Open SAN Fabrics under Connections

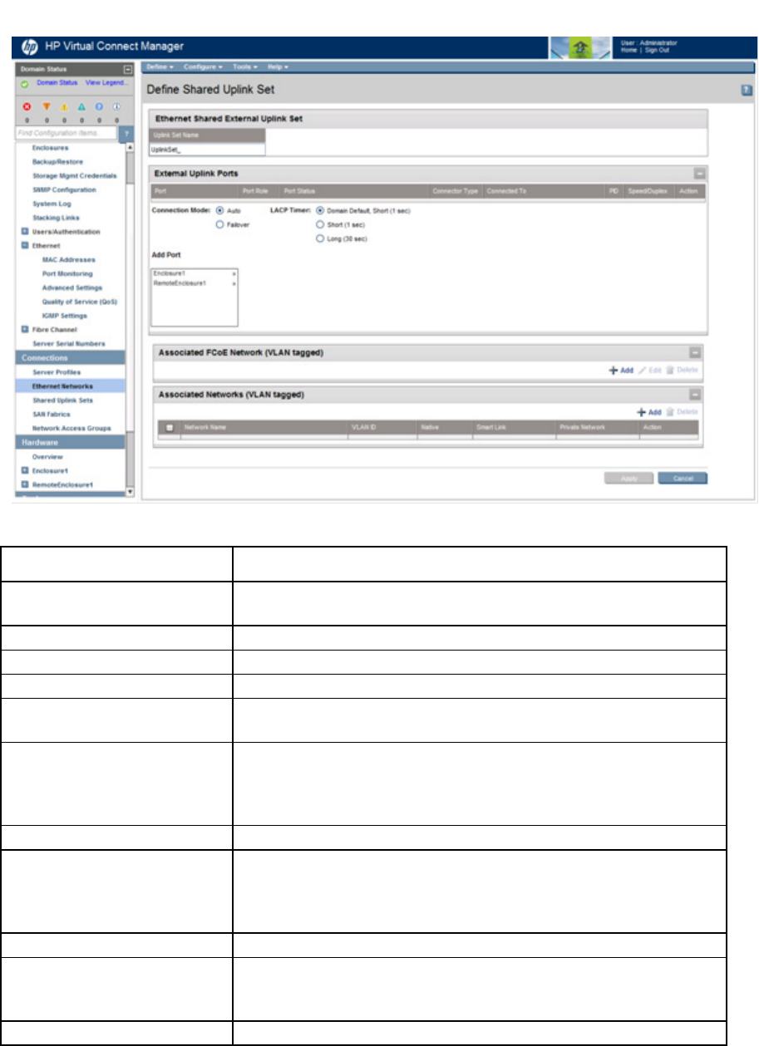pyautogui.click(x=52, y=414)
